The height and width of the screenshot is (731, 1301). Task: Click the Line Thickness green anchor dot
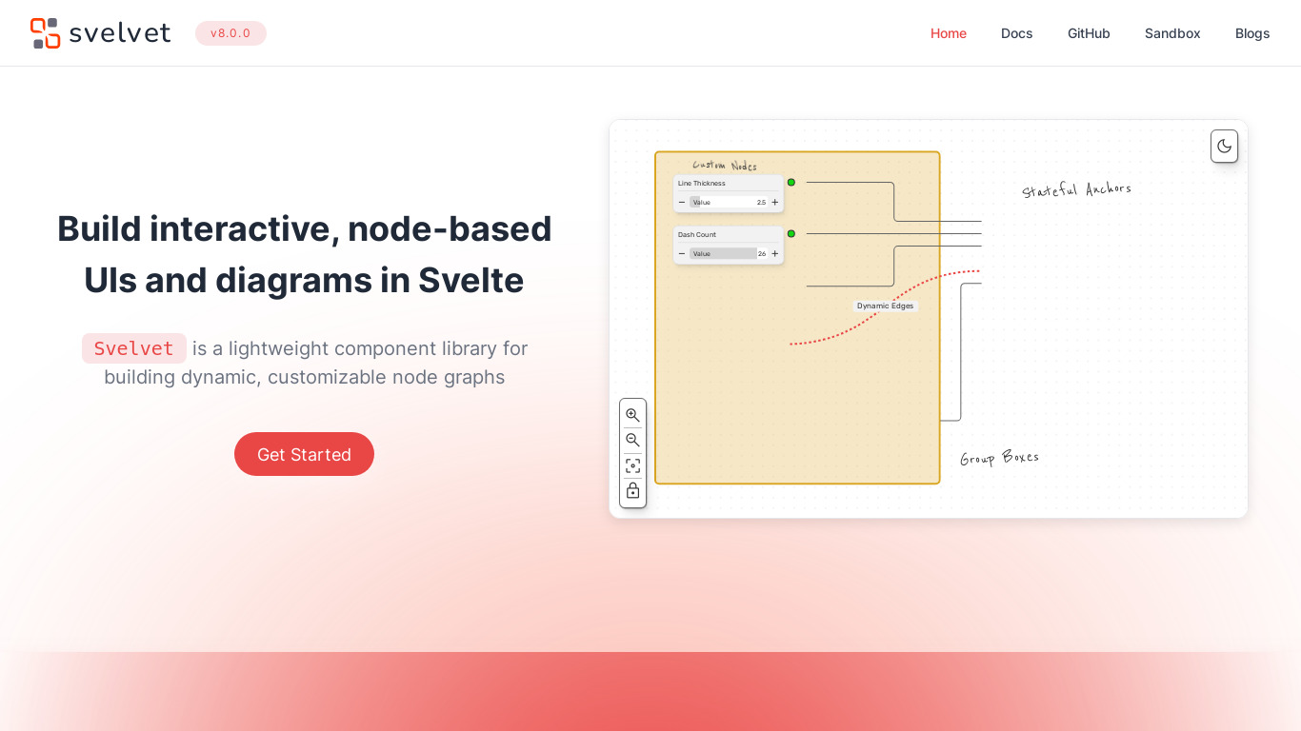pyautogui.click(x=791, y=182)
